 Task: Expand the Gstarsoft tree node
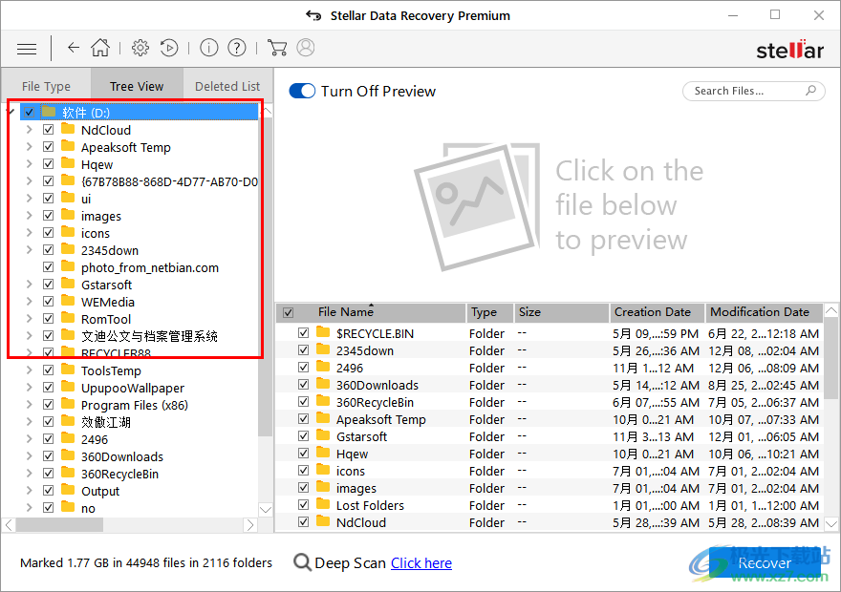pyautogui.click(x=29, y=284)
